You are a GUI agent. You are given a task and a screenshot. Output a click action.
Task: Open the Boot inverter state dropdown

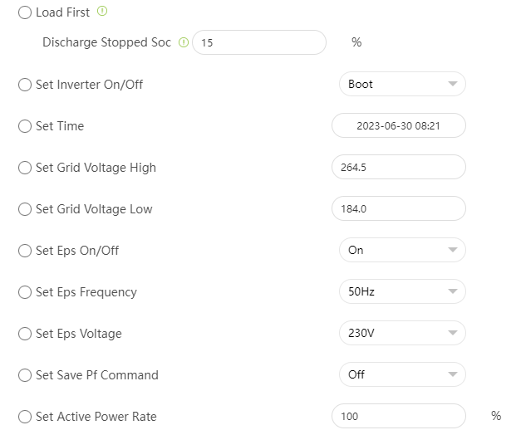pos(402,84)
